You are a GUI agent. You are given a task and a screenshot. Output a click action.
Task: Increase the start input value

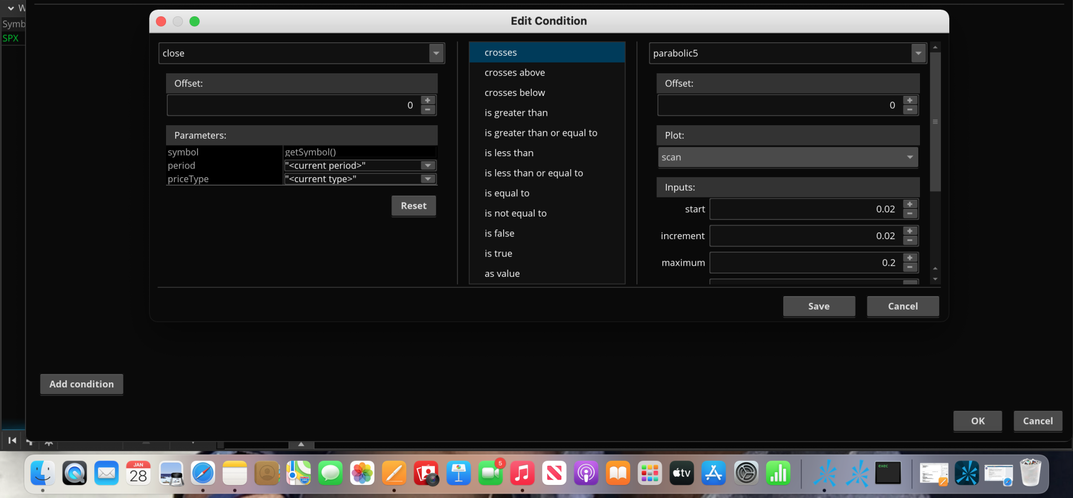[x=910, y=204]
